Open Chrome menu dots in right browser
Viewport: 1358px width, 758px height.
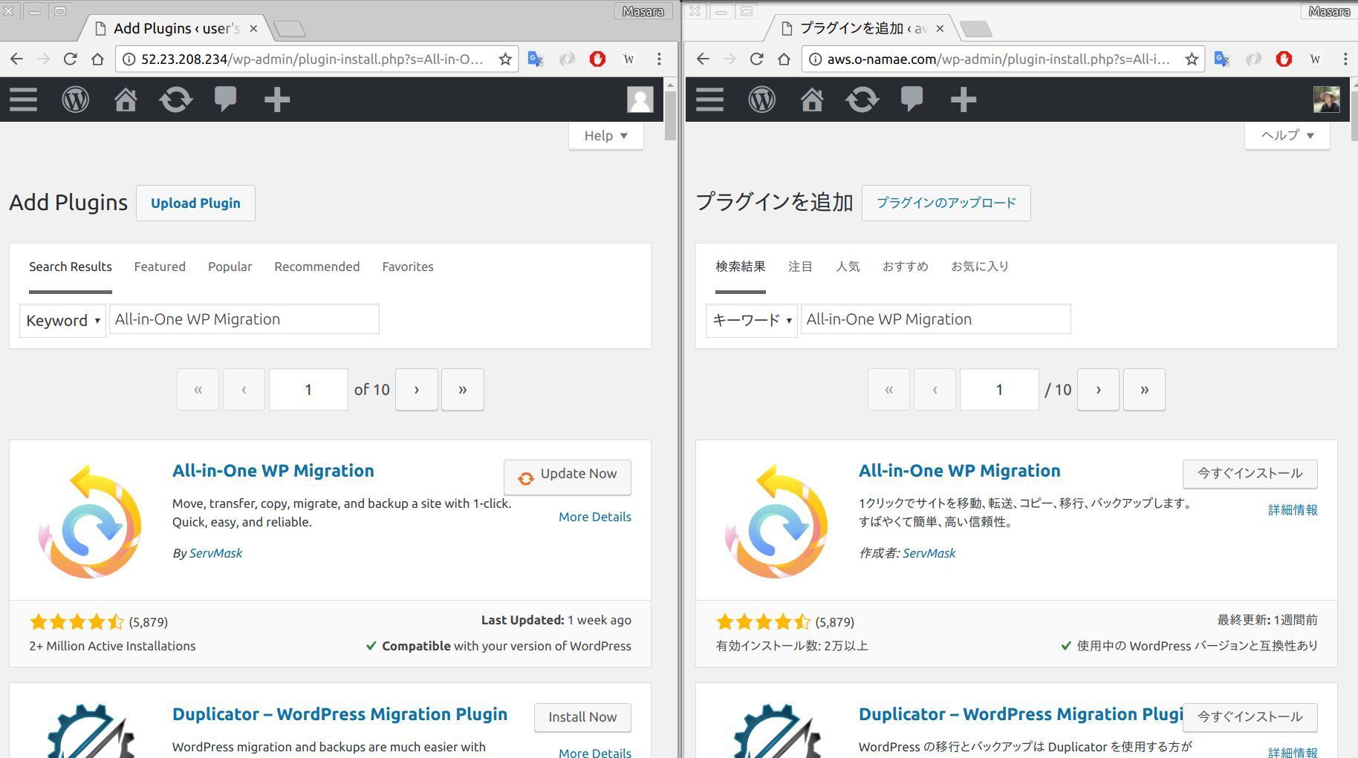(1345, 59)
